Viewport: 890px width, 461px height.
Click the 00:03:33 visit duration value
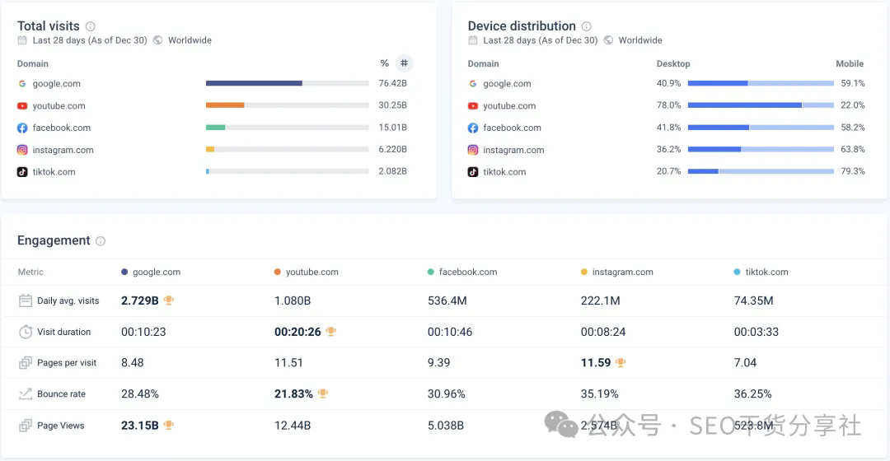[756, 332]
